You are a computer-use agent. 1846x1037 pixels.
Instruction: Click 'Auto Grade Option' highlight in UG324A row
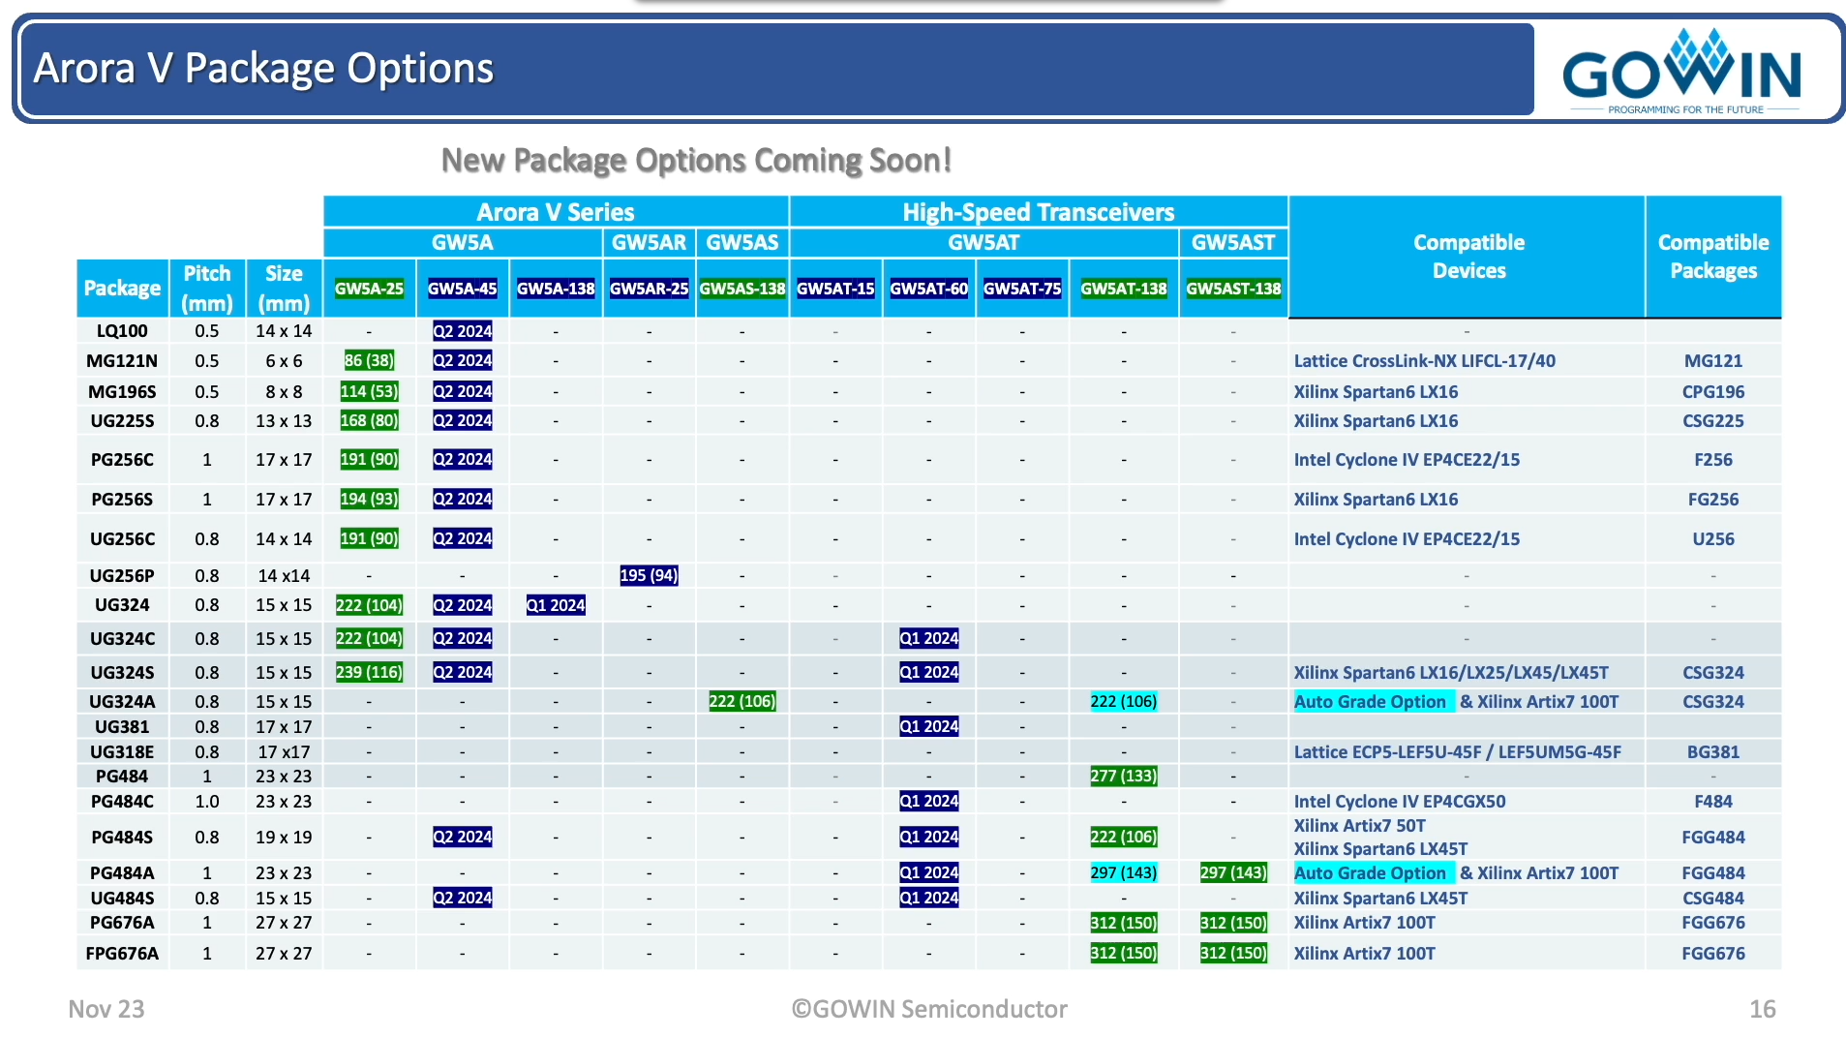coord(1374,702)
